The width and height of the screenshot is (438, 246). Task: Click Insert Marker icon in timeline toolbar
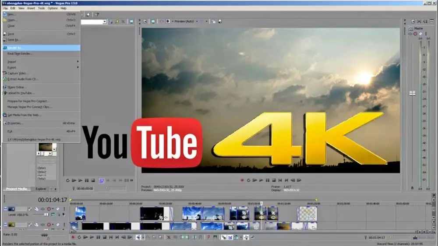click(208, 237)
